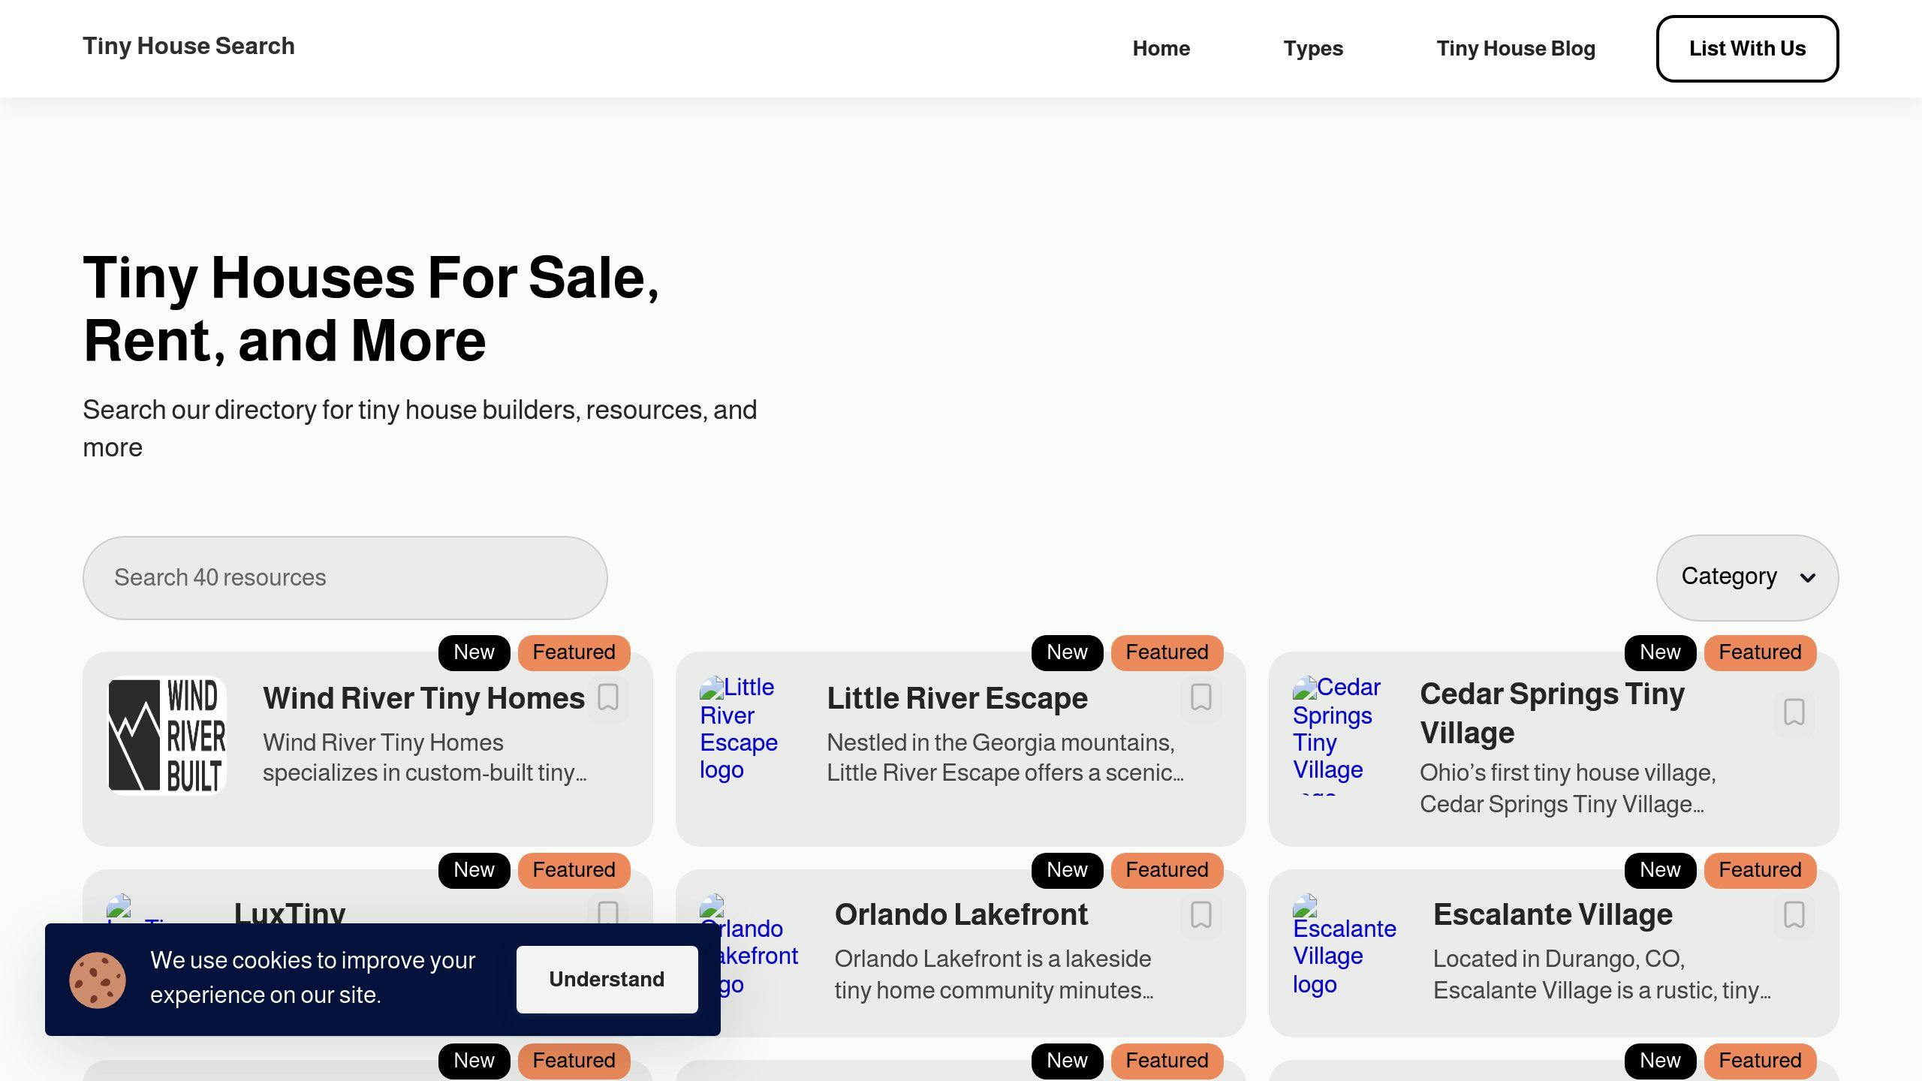Open the Wind River Tiny Homes title
The width and height of the screenshot is (1922, 1081).
423,698
